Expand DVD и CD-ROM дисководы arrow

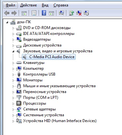pos(13,28)
